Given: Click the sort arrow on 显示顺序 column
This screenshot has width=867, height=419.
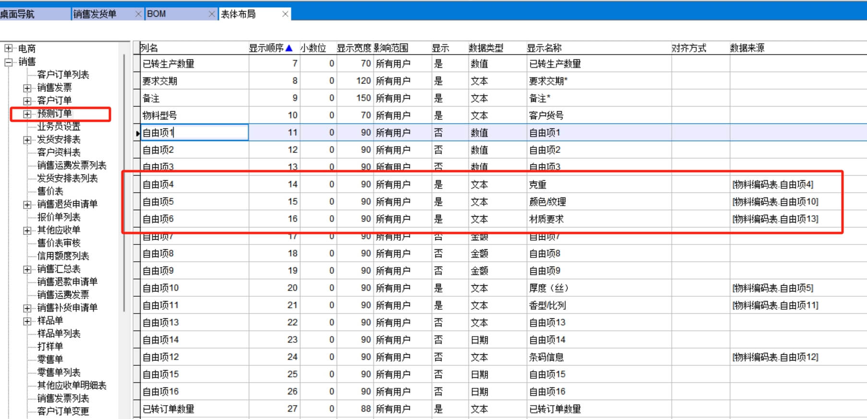Looking at the screenshot, I should [x=289, y=48].
